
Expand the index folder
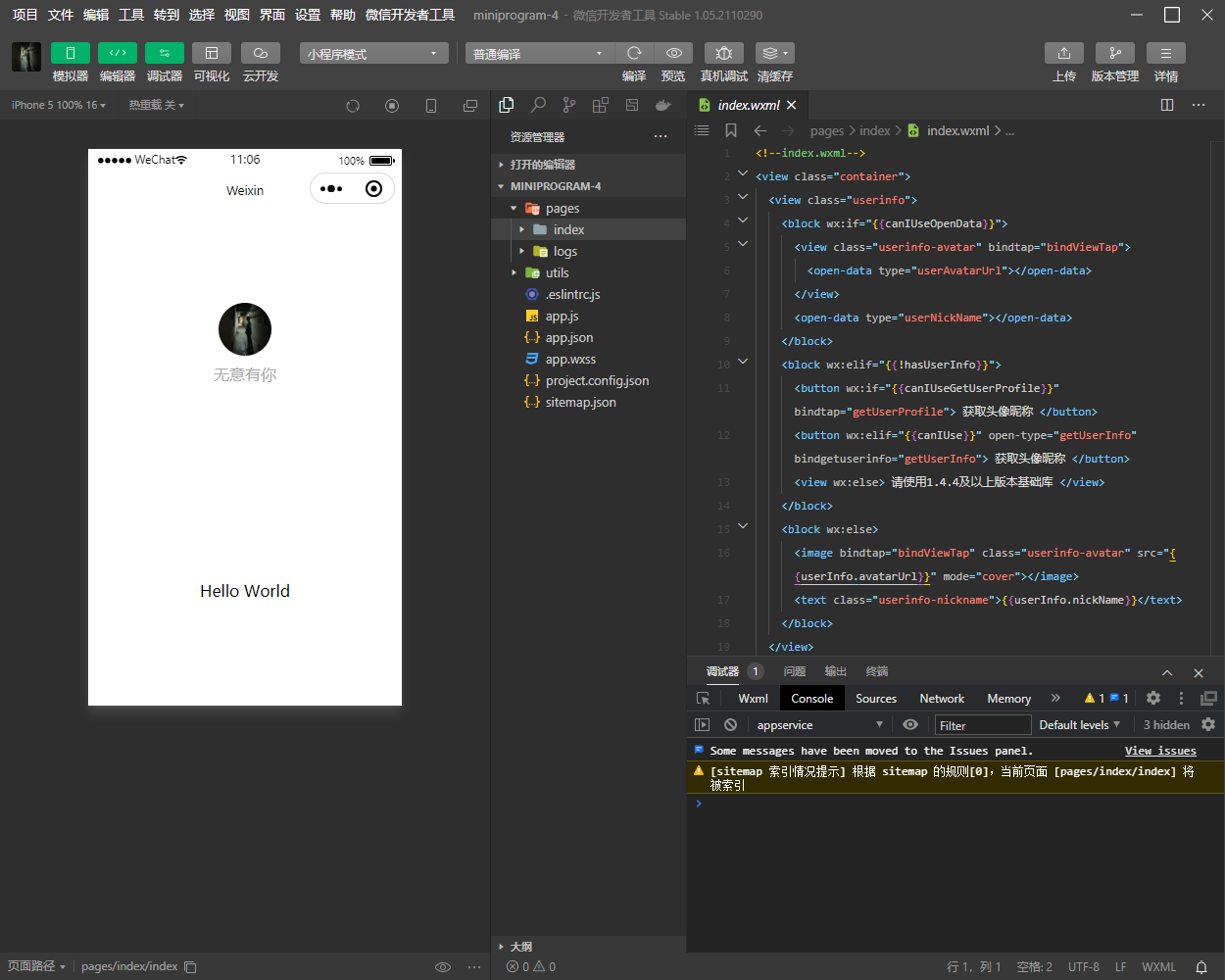point(588,229)
